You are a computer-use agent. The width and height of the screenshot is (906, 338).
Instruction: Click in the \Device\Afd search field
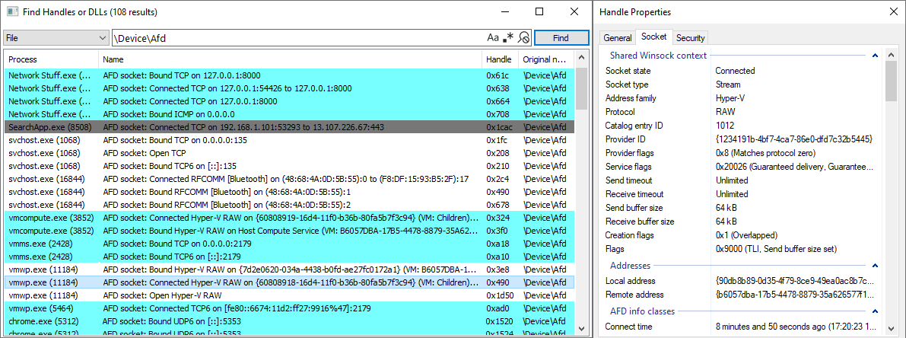point(297,38)
